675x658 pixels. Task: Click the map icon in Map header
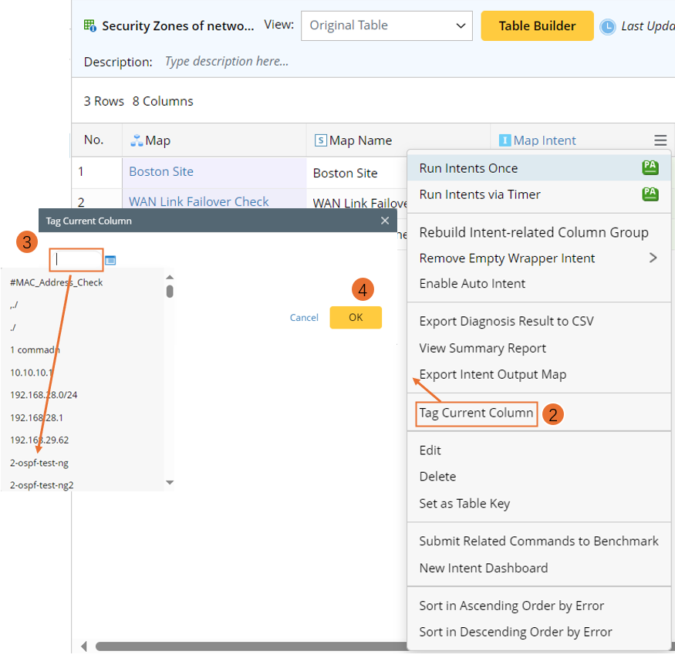click(137, 140)
